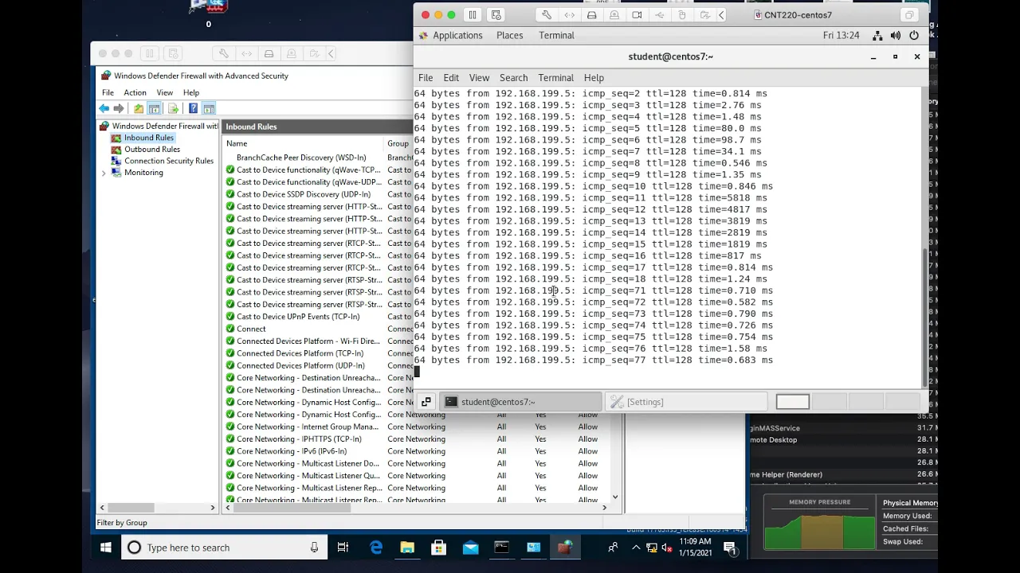Open Firewall console File menu
Screen dimensions: 1020x573
coord(108,92)
